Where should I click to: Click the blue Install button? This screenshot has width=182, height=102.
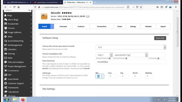[44, 26]
